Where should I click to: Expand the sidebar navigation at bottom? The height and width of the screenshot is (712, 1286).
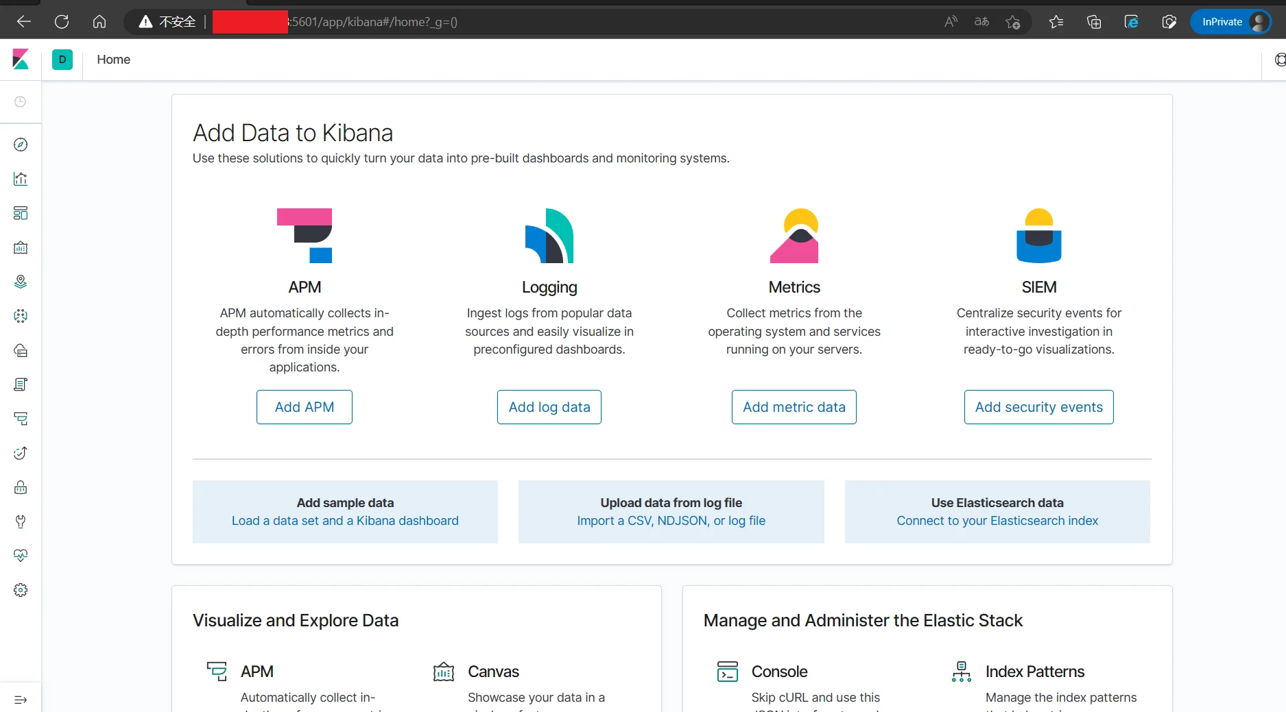point(21,700)
